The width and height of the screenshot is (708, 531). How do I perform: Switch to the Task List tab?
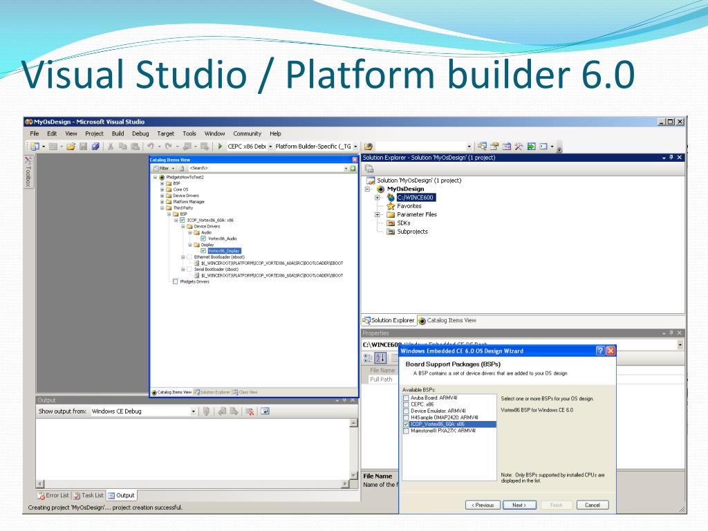coord(88,495)
